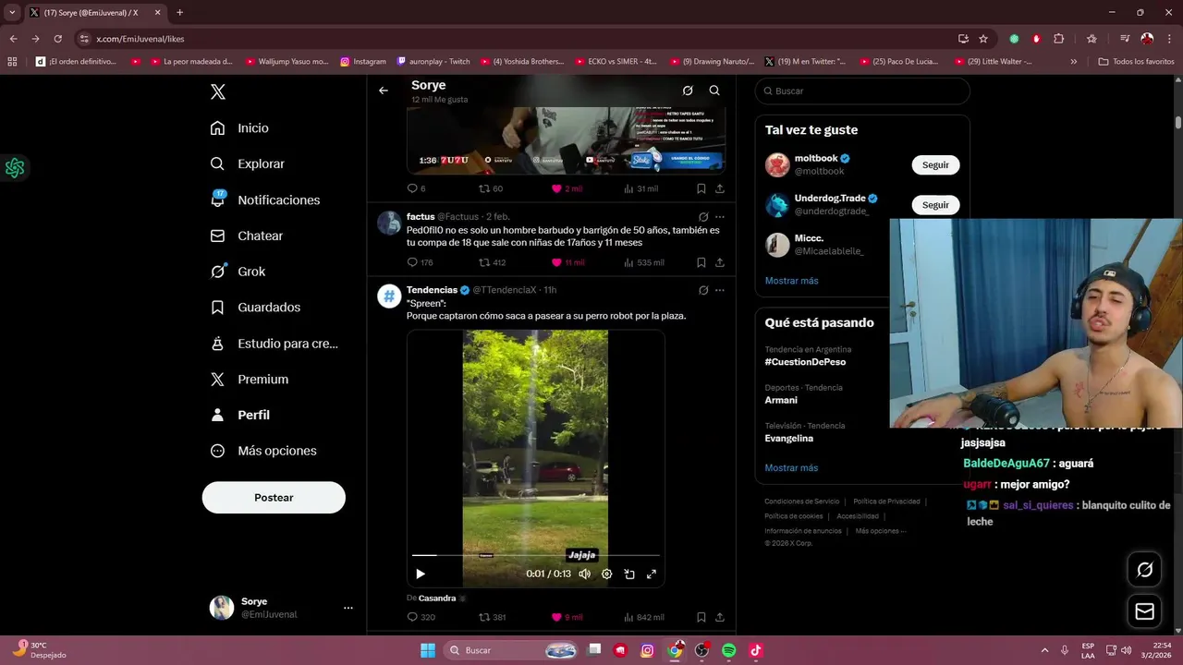Open Notificaciones with 17 badge

[x=264, y=199]
